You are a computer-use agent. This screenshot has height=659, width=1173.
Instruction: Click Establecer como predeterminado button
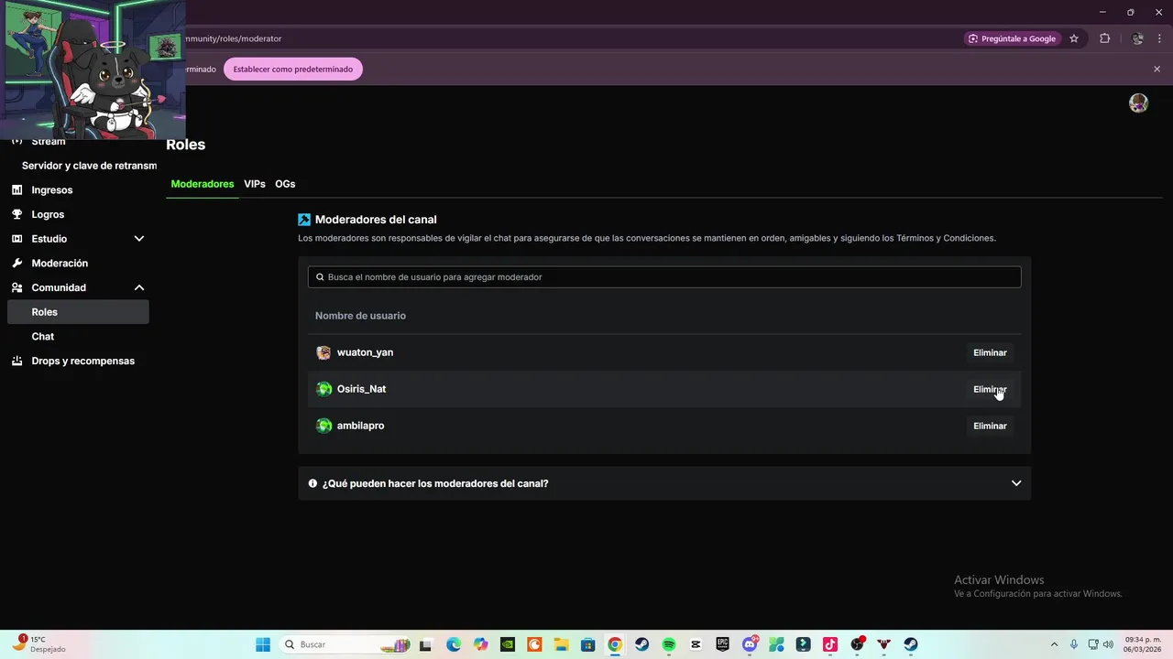293,69
